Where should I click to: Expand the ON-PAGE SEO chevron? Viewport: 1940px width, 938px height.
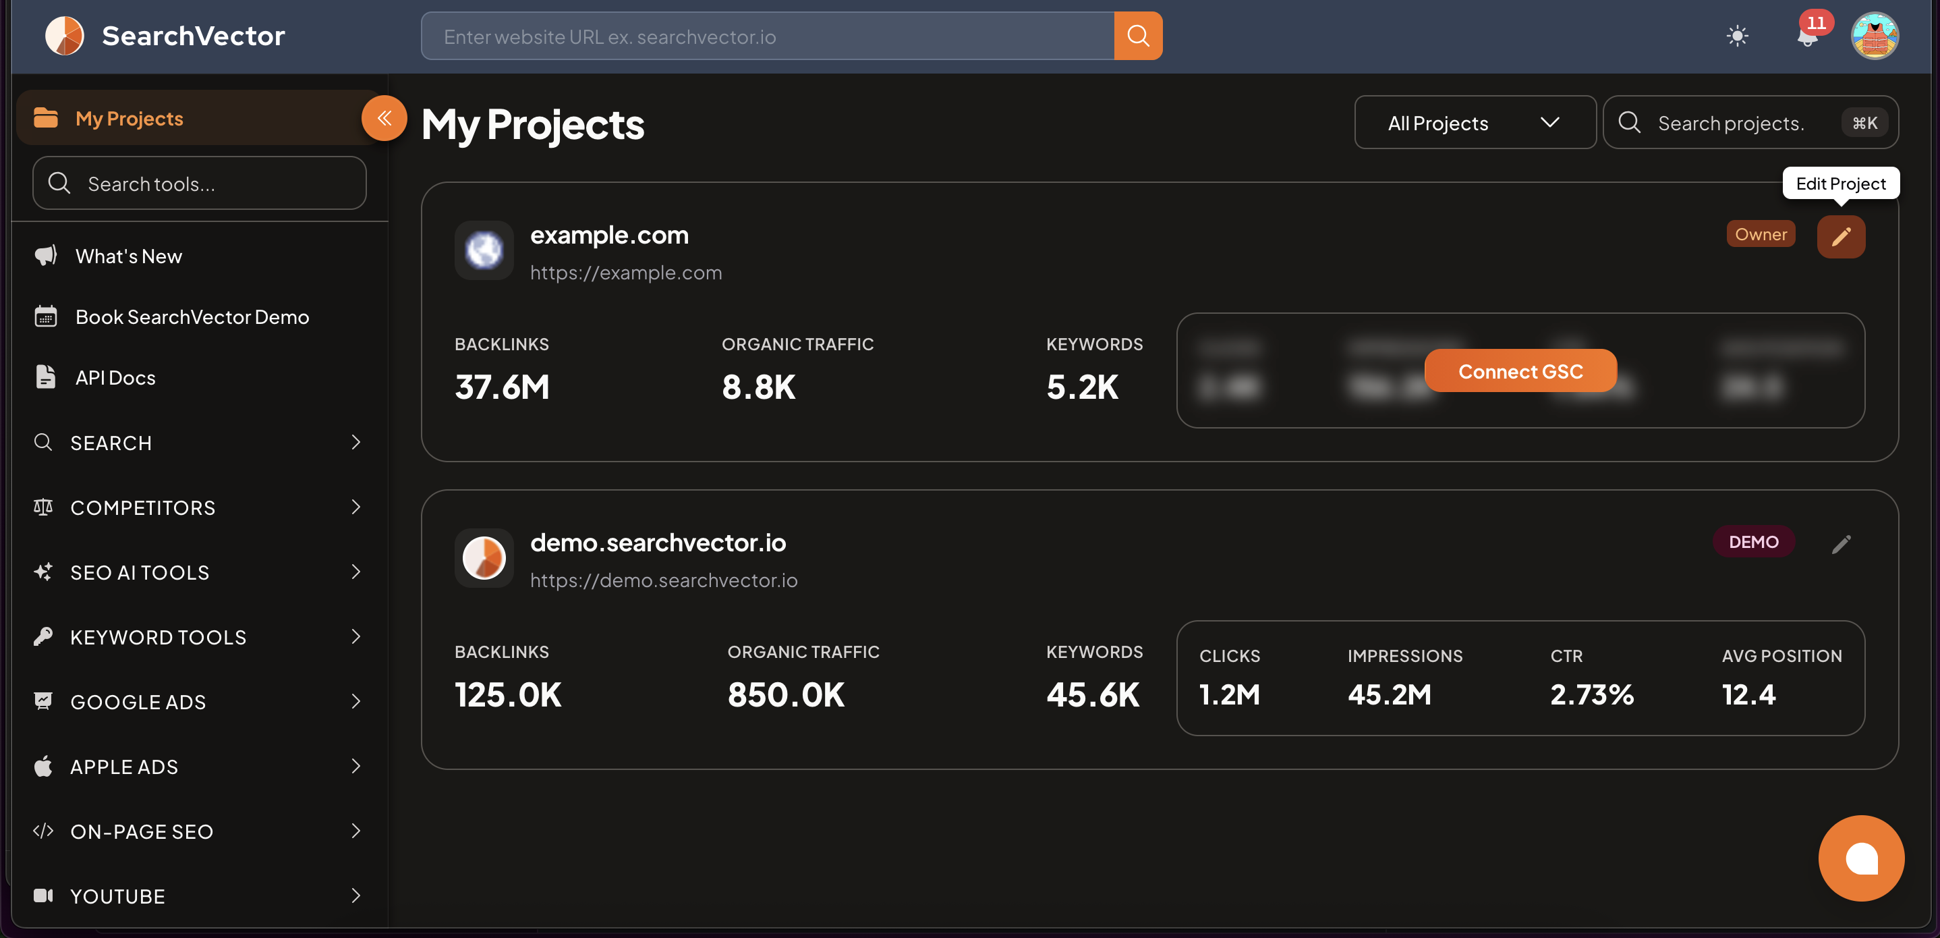pyautogui.click(x=355, y=830)
